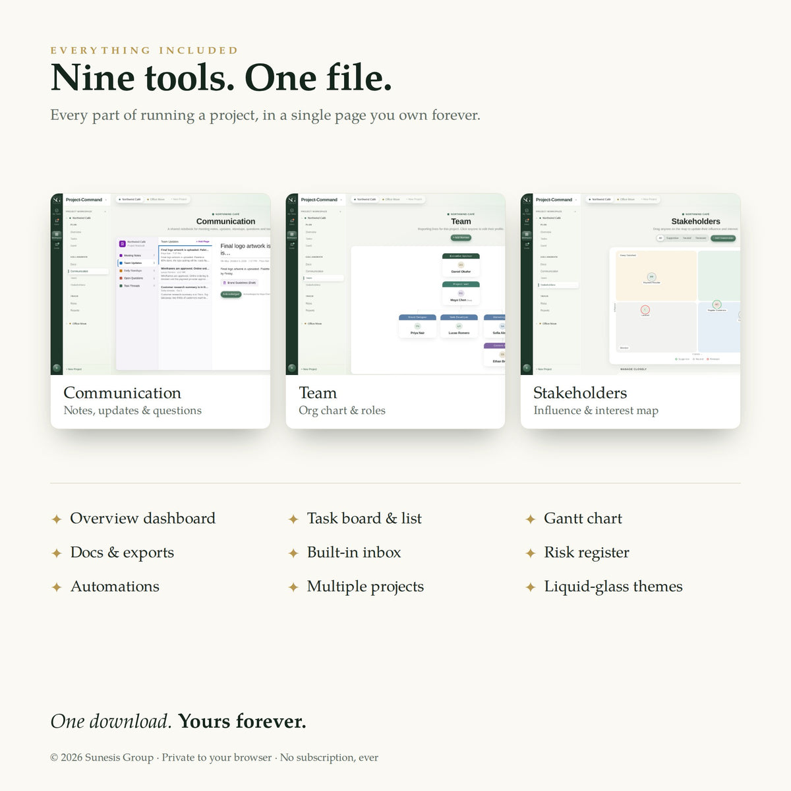This screenshot has width=791, height=791.
Task: Select the Workspace rail icon in the Stakeholders screenshot
Action: pos(527,235)
